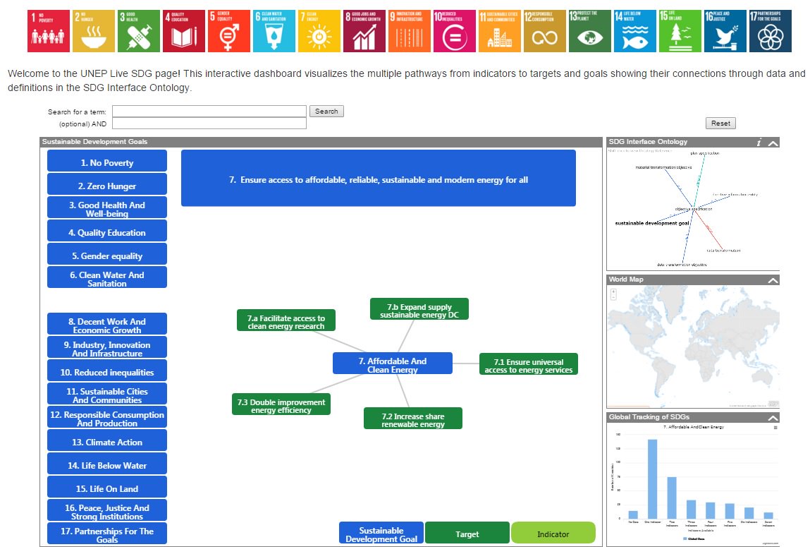Select 4. Quality Education in goals list
Screen dimensions: 810x547
[107, 231]
